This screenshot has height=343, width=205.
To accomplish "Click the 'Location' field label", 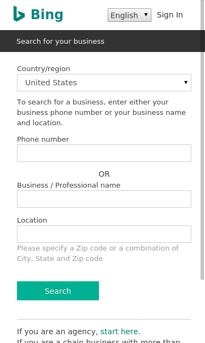I will (x=32, y=220).
